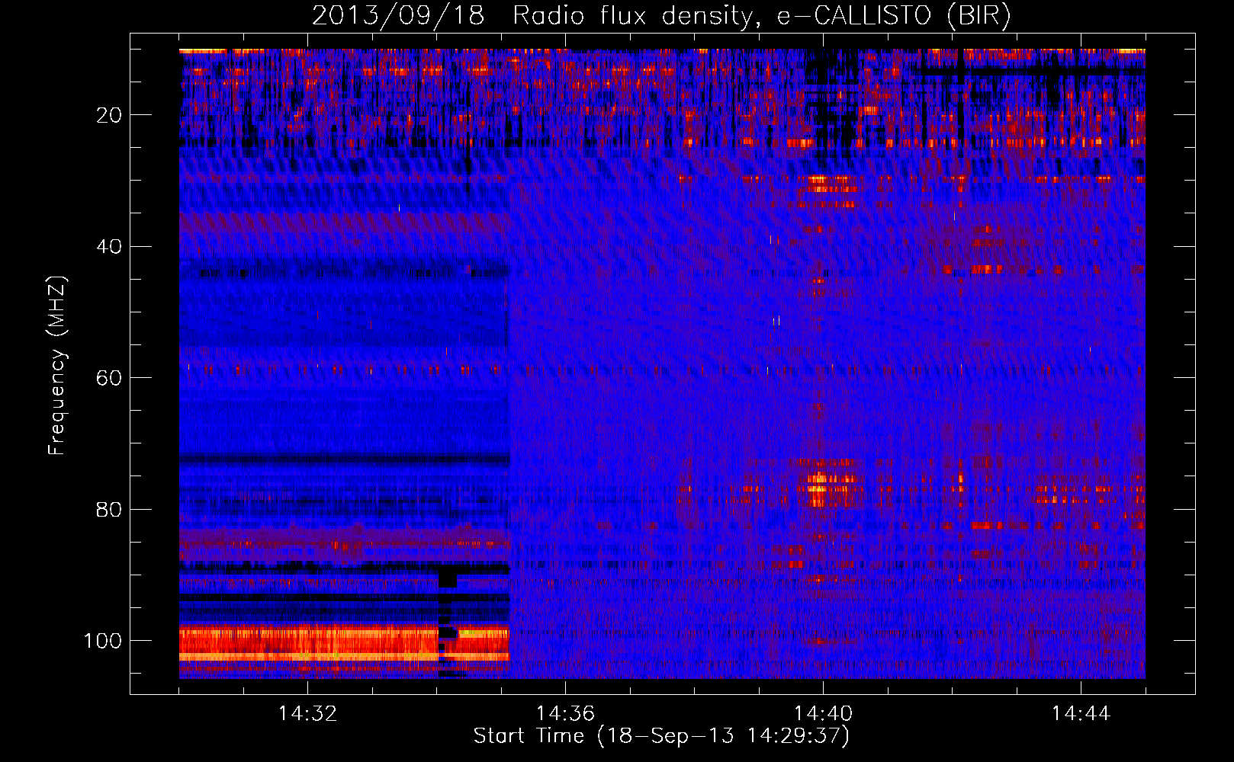
Task: Click the 100 frequency tick label
Action: [103, 641]
